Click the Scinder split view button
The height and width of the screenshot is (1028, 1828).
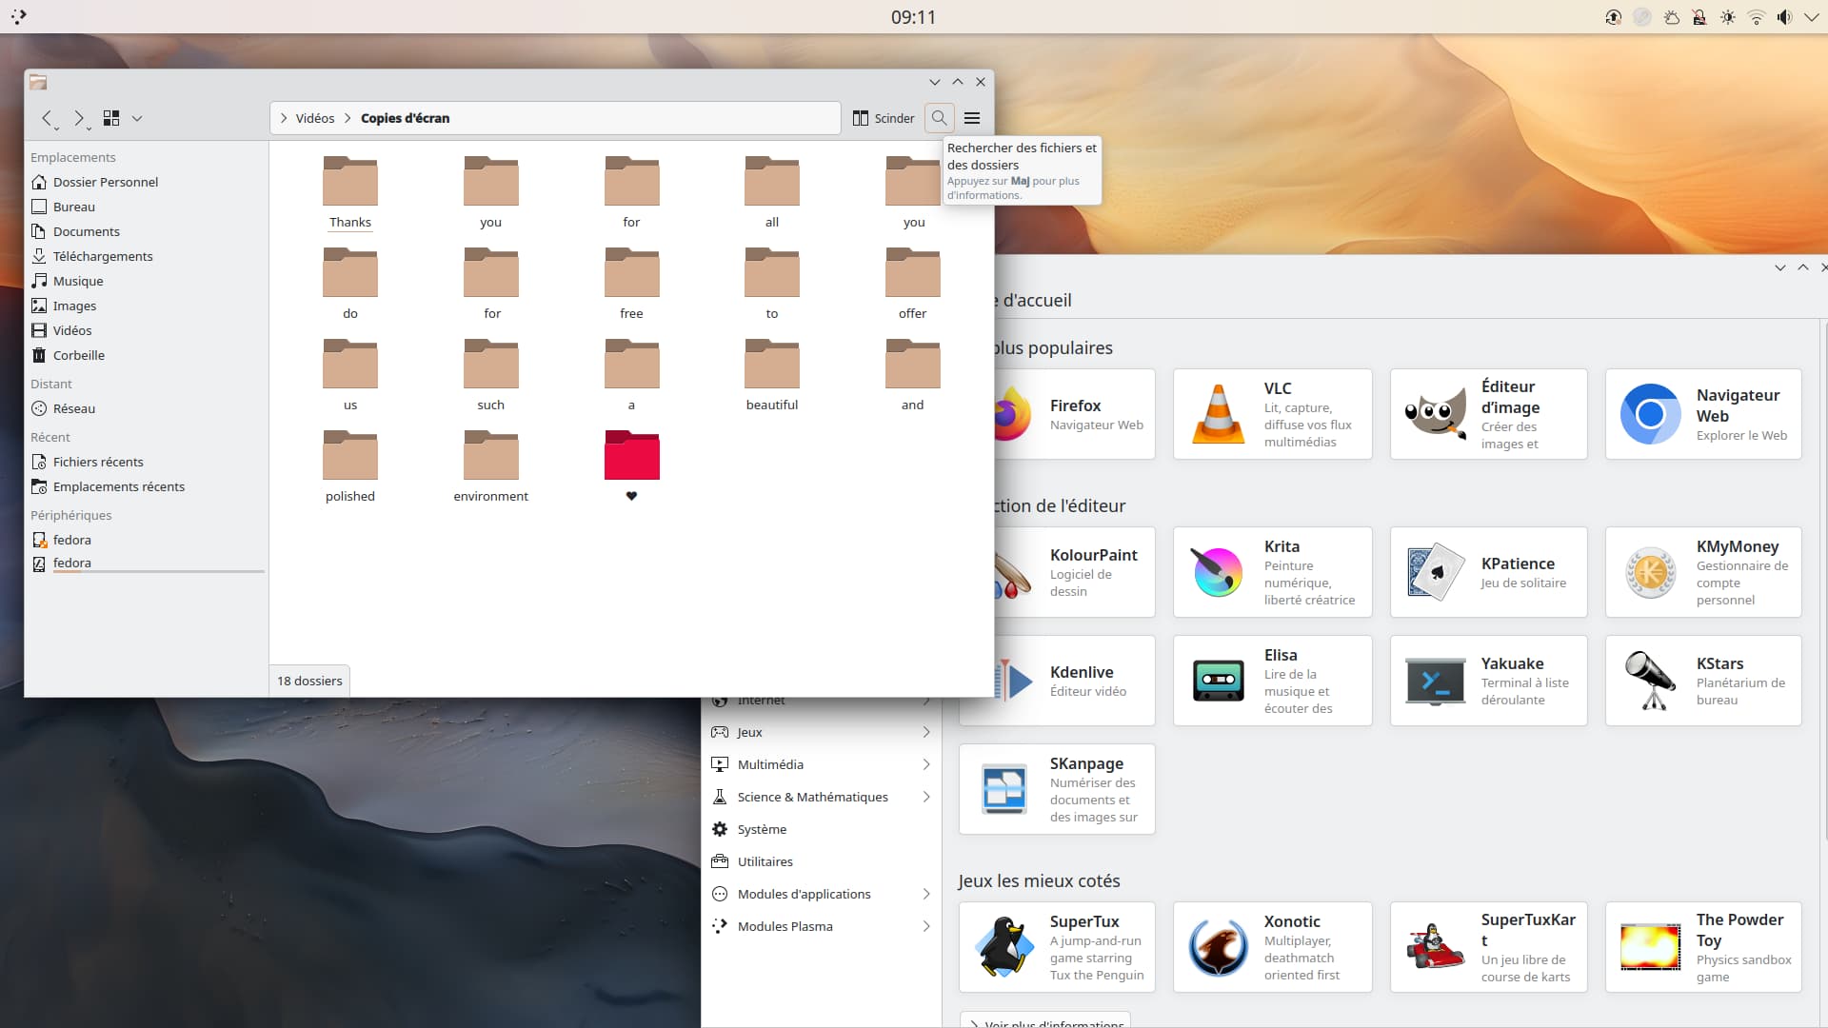tap(884, 118)
